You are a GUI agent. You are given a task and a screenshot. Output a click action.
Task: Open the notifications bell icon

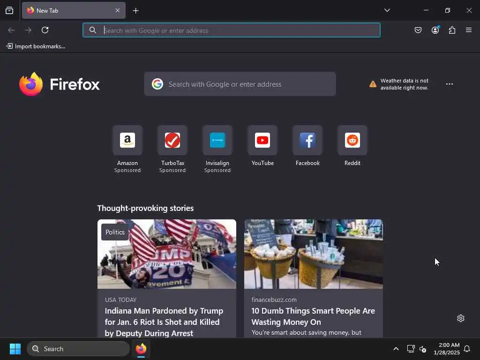coord(467,349)
